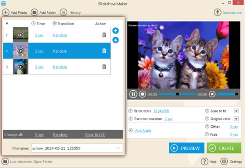This screenshot has height=168, width=245.
Task: Set transition for all slides
Action: pyautogui.click(x=60, y=135)
